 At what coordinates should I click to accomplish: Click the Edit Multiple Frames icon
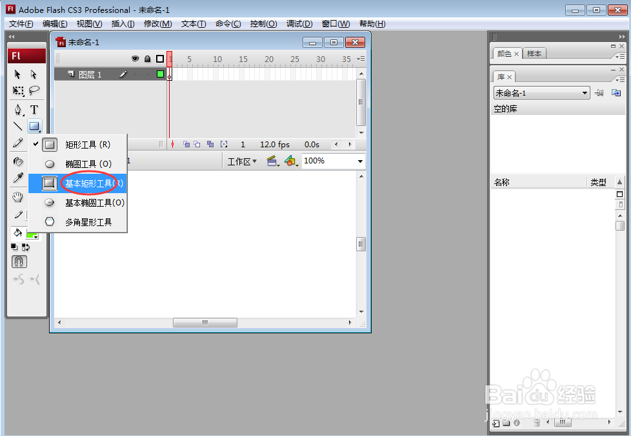tap(210, 144)
